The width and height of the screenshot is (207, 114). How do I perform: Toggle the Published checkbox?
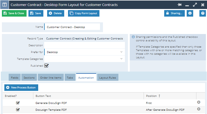(x=46, y=66)
